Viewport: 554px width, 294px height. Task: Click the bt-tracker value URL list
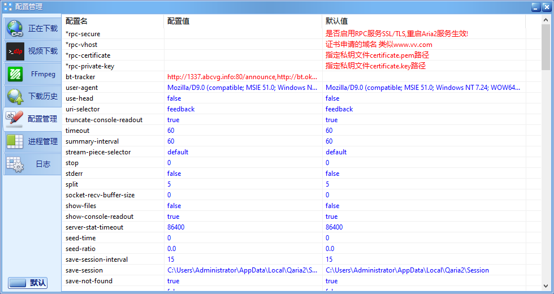pos(243,77)
